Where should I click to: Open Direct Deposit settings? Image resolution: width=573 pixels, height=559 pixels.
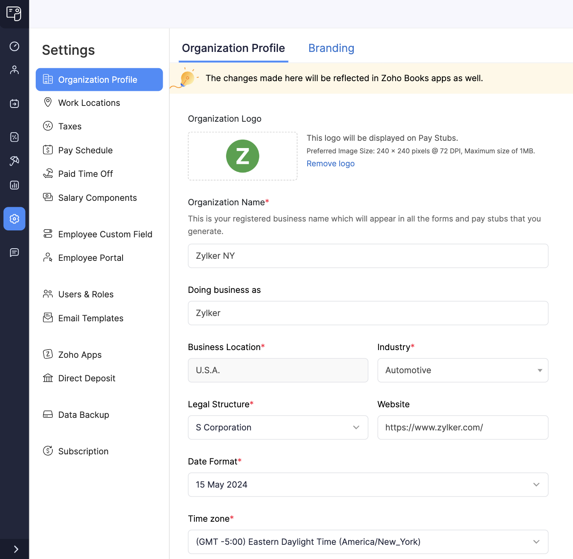pos(86,378)
